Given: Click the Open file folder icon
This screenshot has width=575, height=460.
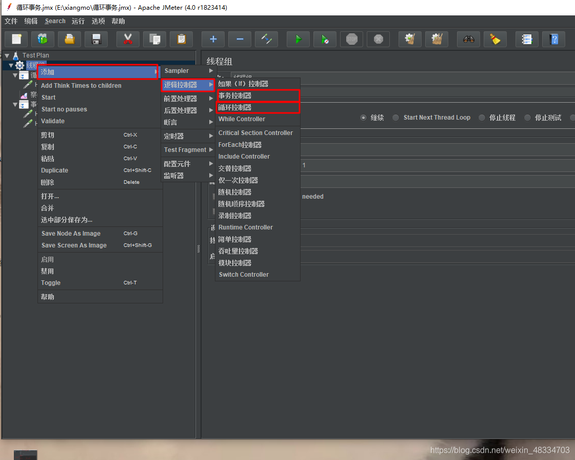Looking at the screenshot, I should click(70, 39).
